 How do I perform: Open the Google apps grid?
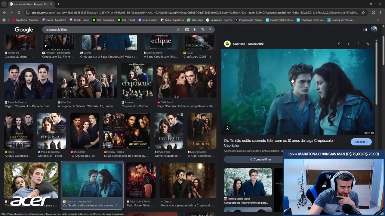pos(365,29)
